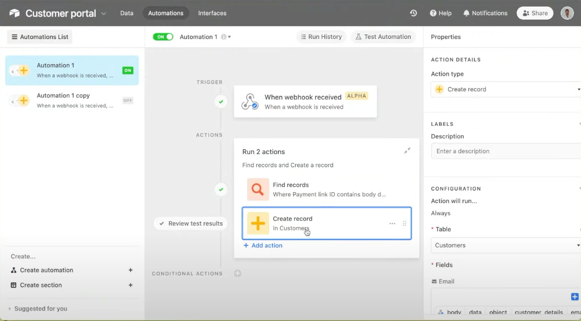The width and height of the screenshot is (581, 321).
Task: Open Notifications via the bell icon
Action: (466, 13)
